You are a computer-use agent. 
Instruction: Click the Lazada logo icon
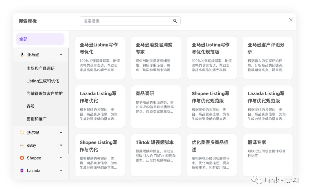(x=22, y=170)
